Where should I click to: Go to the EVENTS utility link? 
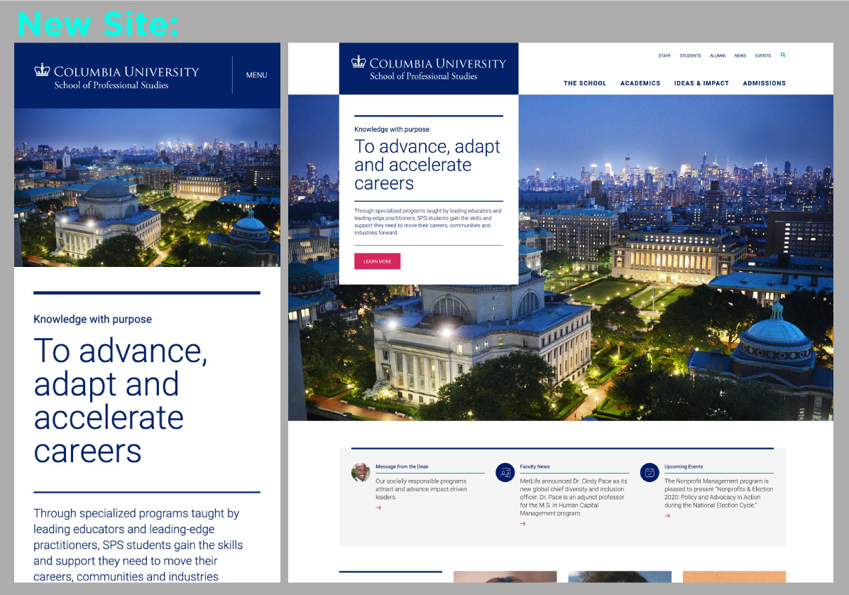(x=763, y=56)
